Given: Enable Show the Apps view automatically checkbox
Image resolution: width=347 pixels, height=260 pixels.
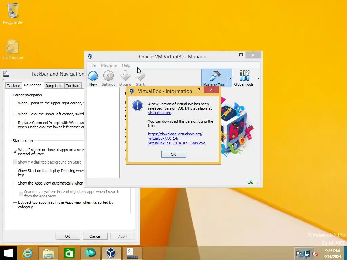Looking at the screenshot, I should coord(15,183).
